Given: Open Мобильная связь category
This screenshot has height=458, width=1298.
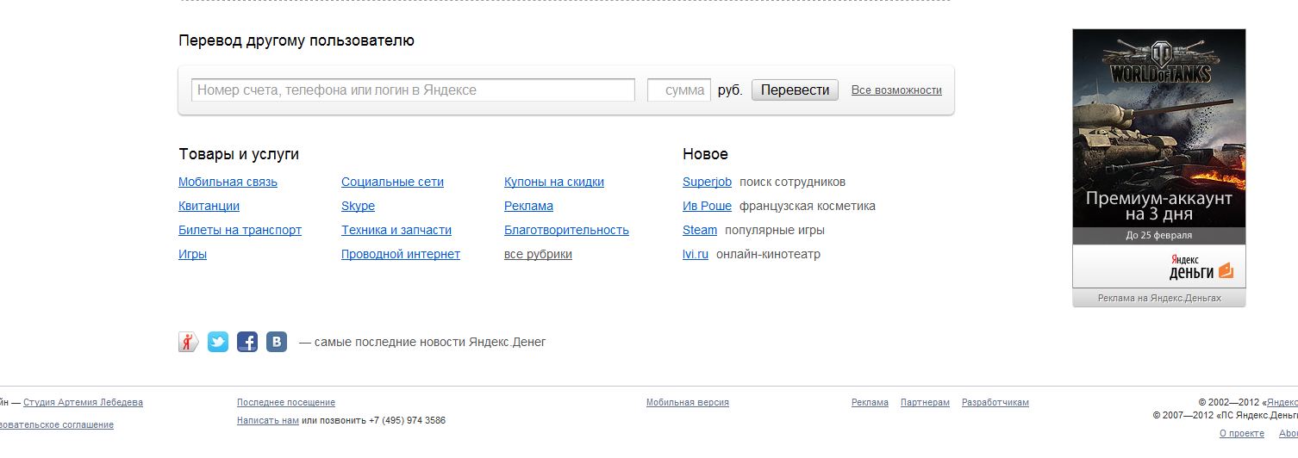Looking at the screenshot, I should [228, 183].
